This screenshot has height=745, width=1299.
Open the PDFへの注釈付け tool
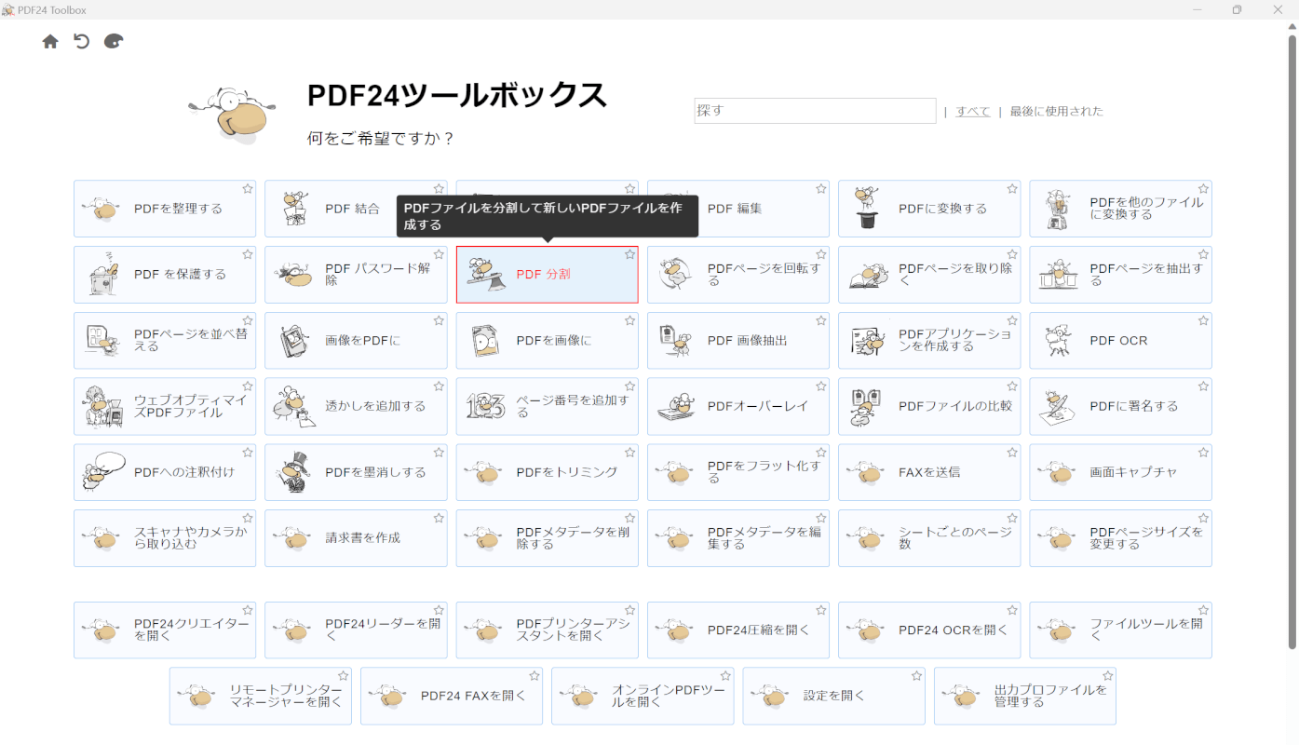(x=165, y=472)
